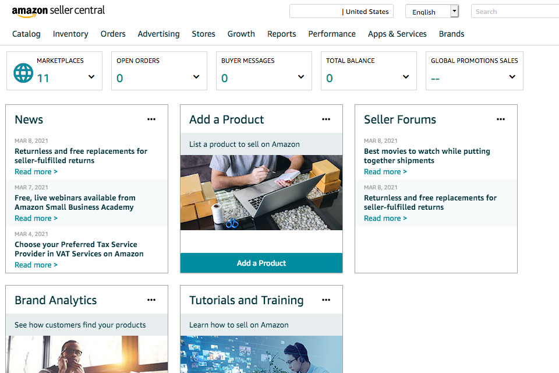Click 'List a product to sell on Amazon' text
The height and width of the screenshot is (373, 559).
point(245,144)
